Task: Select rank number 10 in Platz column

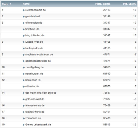Action: click(x=3, y=67)
